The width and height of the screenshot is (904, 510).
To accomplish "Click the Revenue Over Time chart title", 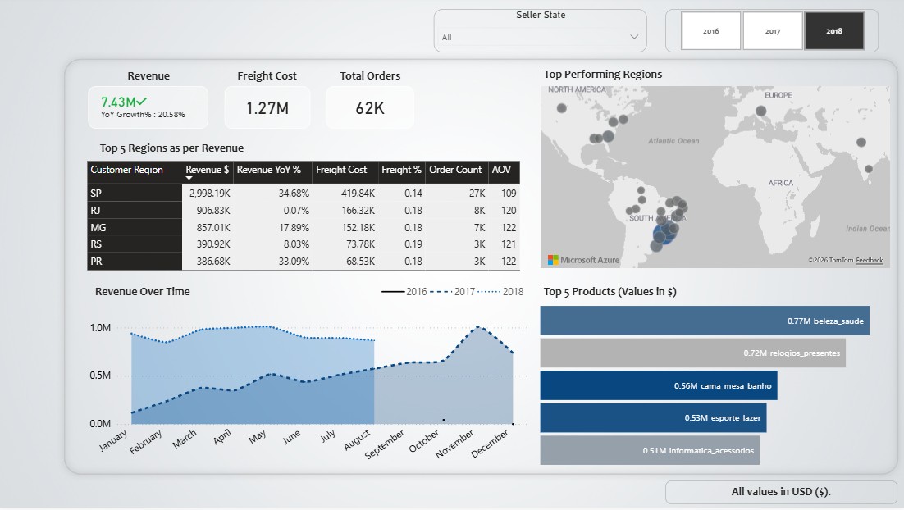I will (143, 292).
